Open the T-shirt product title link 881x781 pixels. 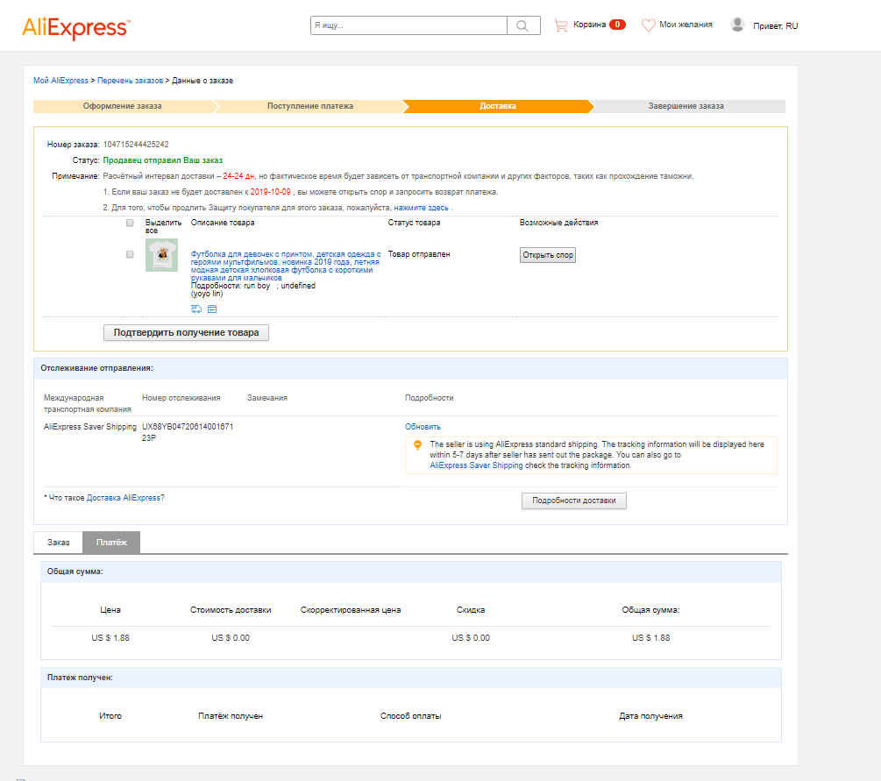coord(286,266)
